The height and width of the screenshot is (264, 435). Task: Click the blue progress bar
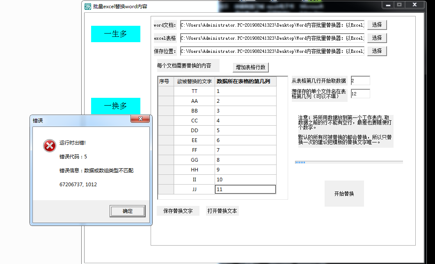click(348, 162)
